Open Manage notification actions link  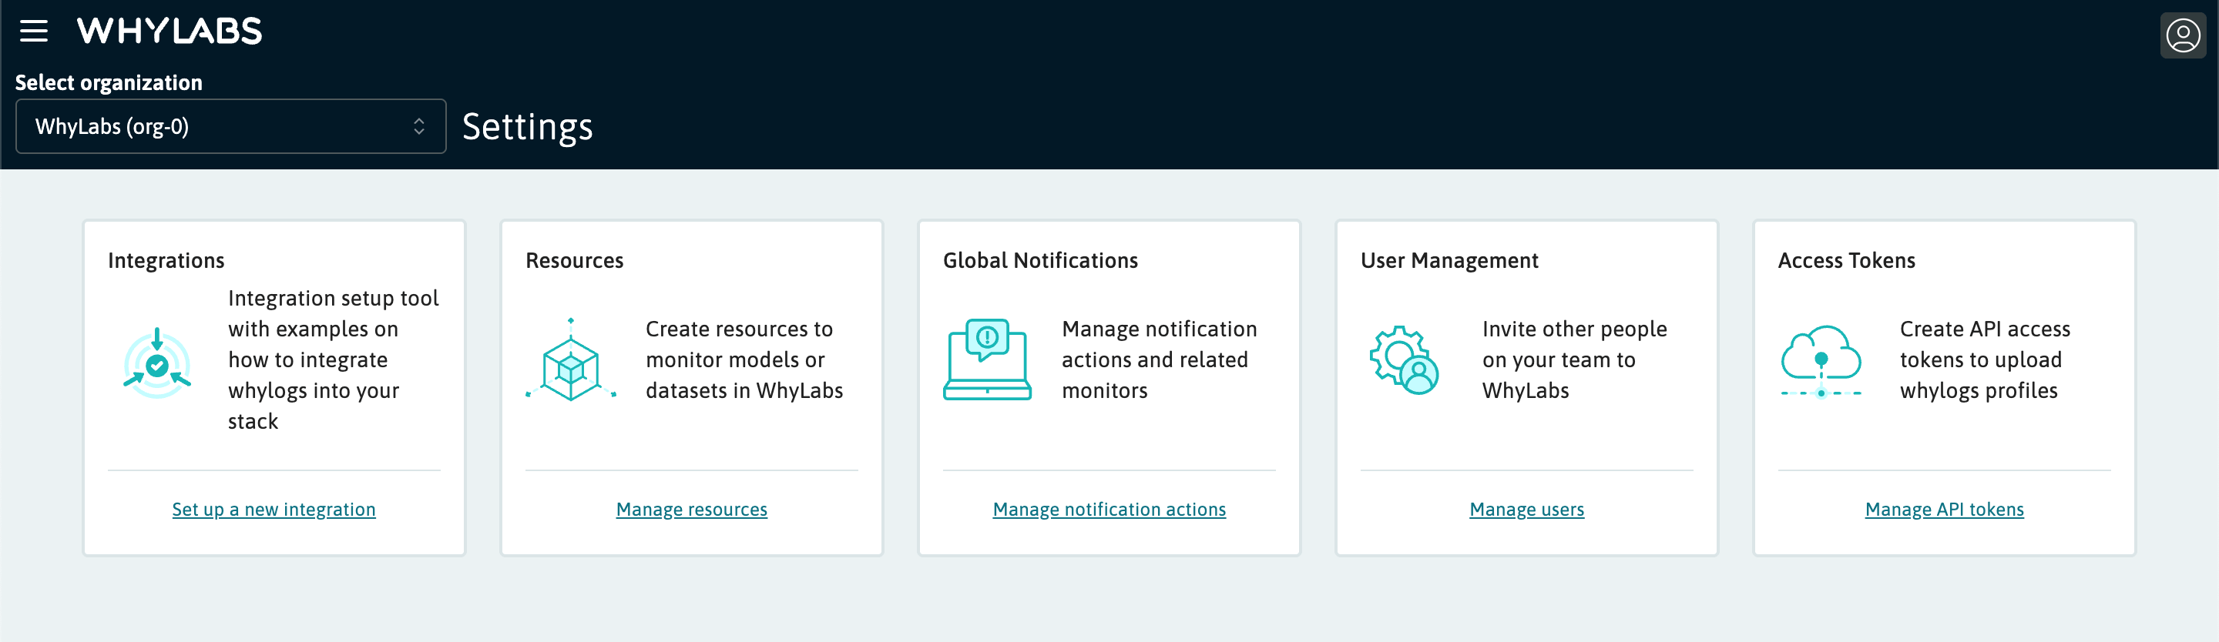[1109, 510]
